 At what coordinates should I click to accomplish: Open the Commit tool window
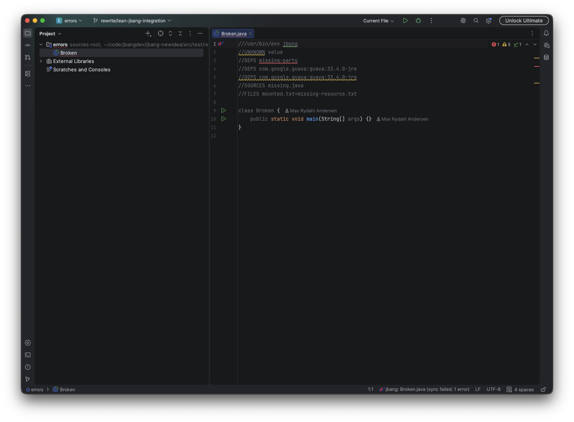(x=28, y=45)
